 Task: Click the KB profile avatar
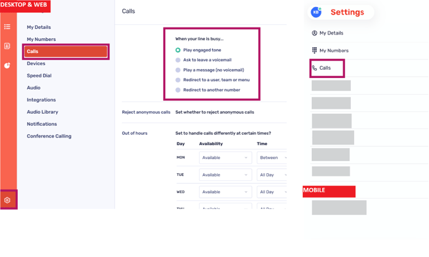point(316,12)
